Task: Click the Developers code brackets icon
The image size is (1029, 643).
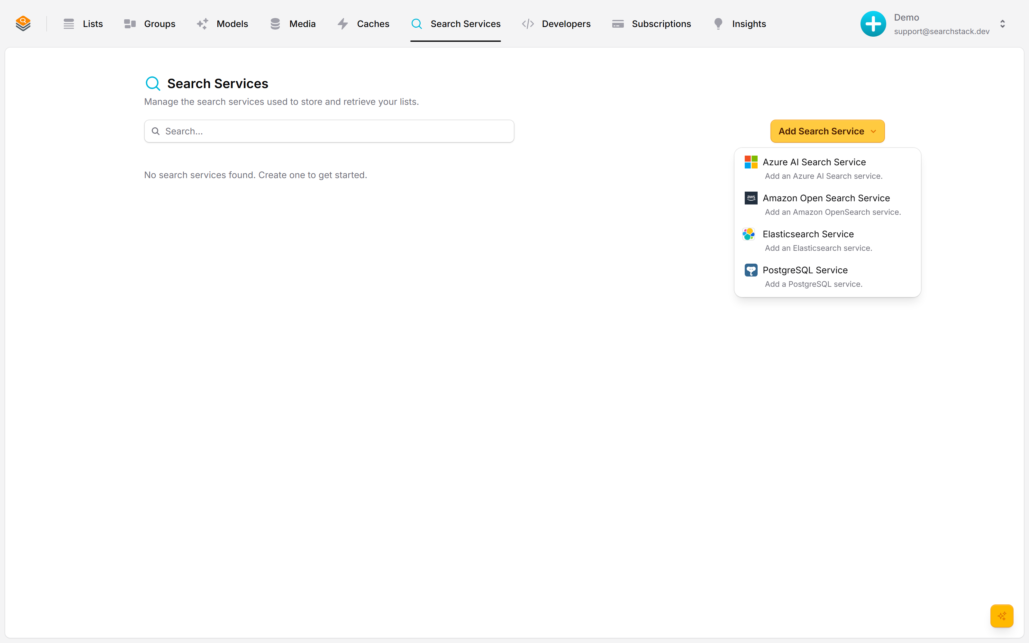Action: (x=528, y=24)
